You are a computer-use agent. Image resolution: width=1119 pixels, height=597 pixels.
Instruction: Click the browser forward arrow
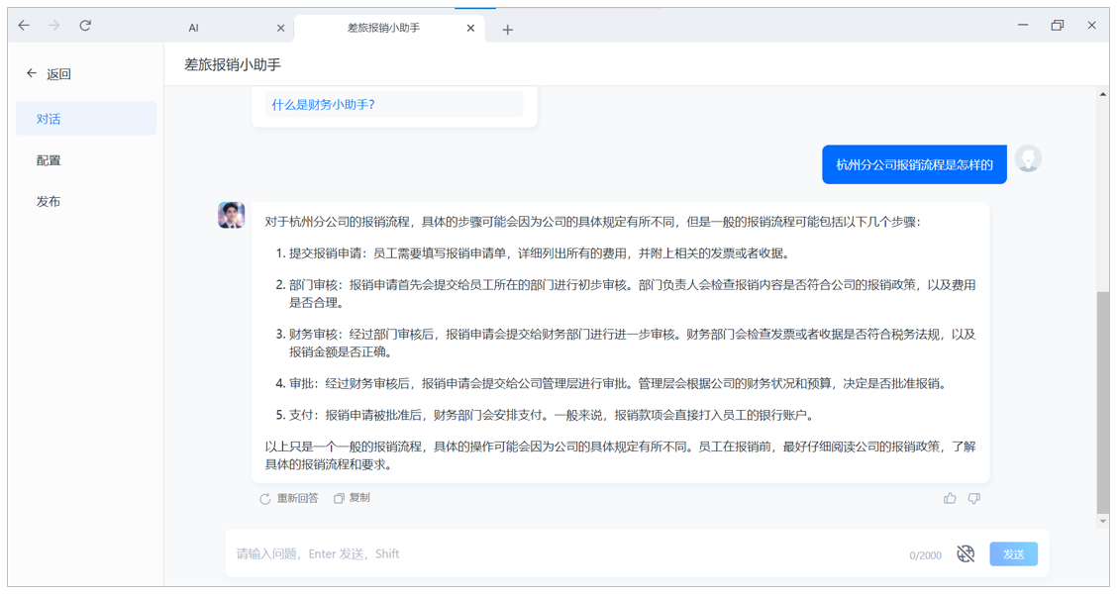tap(54, 26)
